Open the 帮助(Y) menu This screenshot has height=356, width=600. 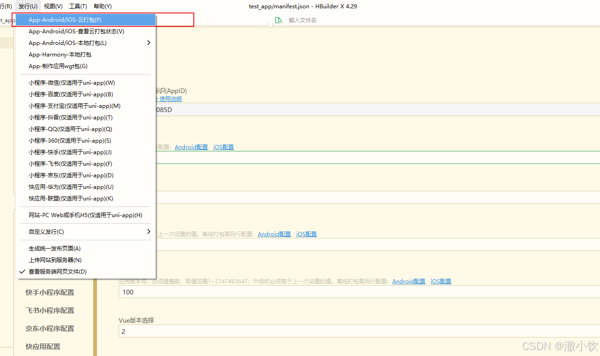tap(102, 6)
